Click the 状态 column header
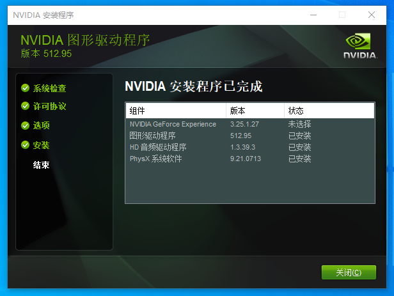 329,111
